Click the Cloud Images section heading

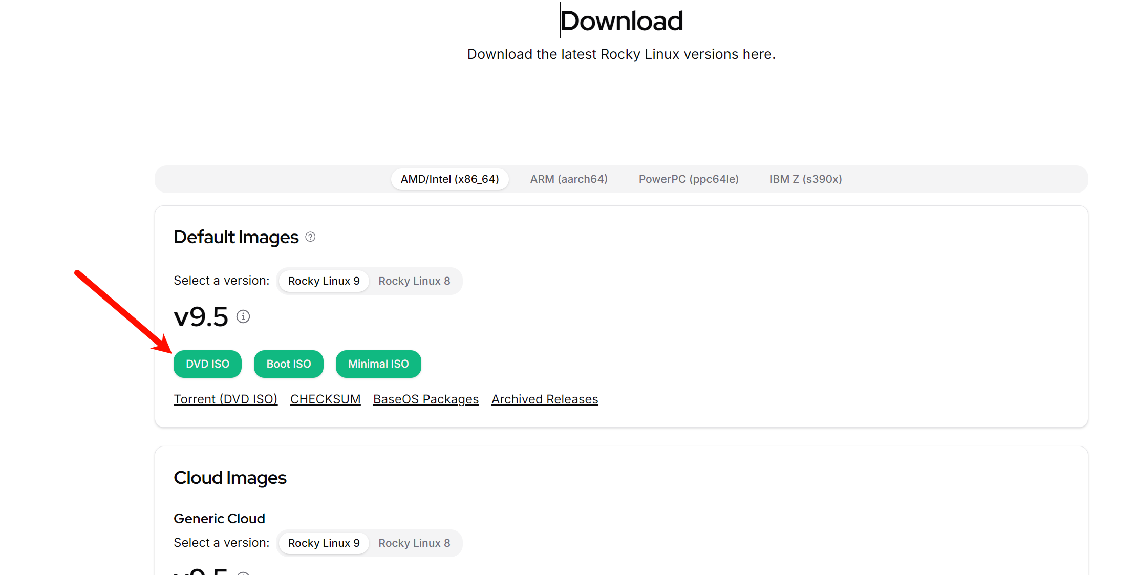coord(230,478)
